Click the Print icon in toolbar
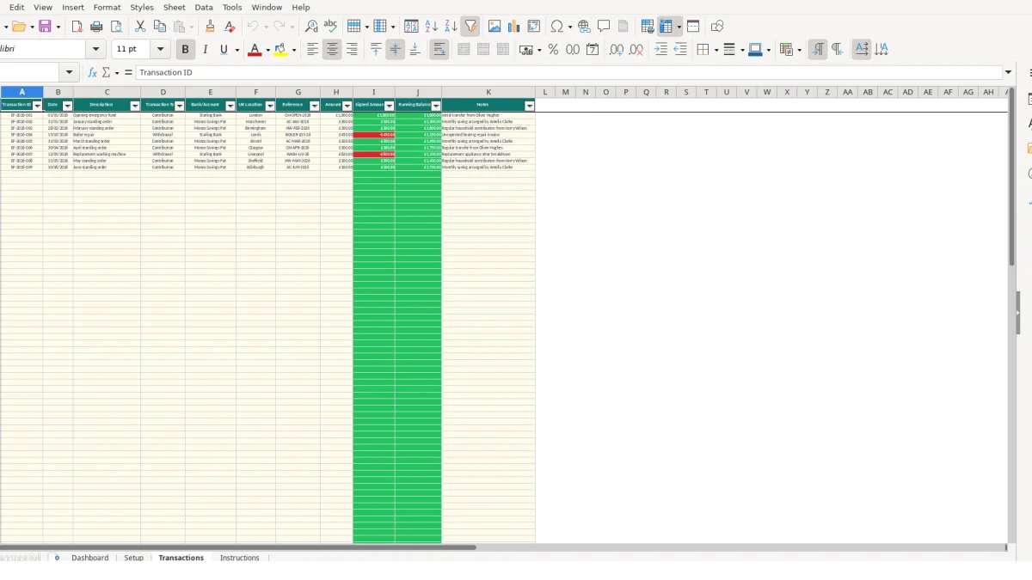This screenshot has width=1032, height=580. click(97, 27)
